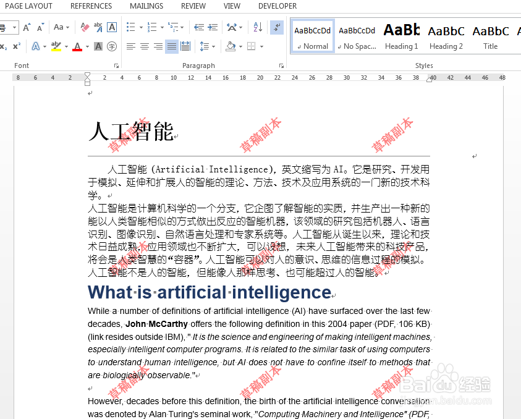521x419 pixels.
Task: Open Font dialog launcher
Action: tap(116, 66)
